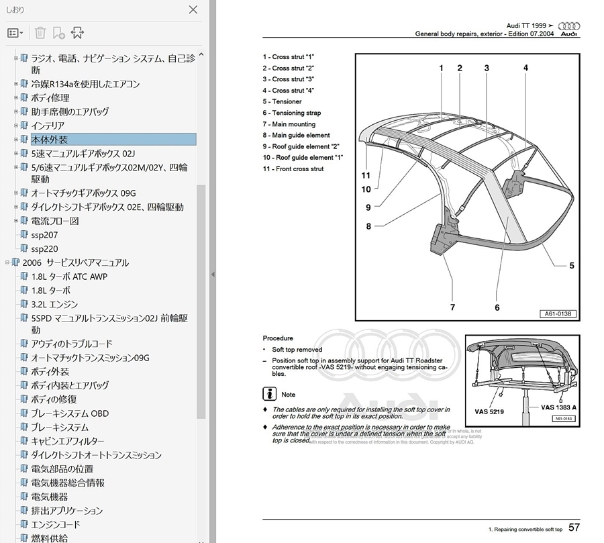
Task: Open the ボディの修復 bookmark
Action: coord(54,399)
